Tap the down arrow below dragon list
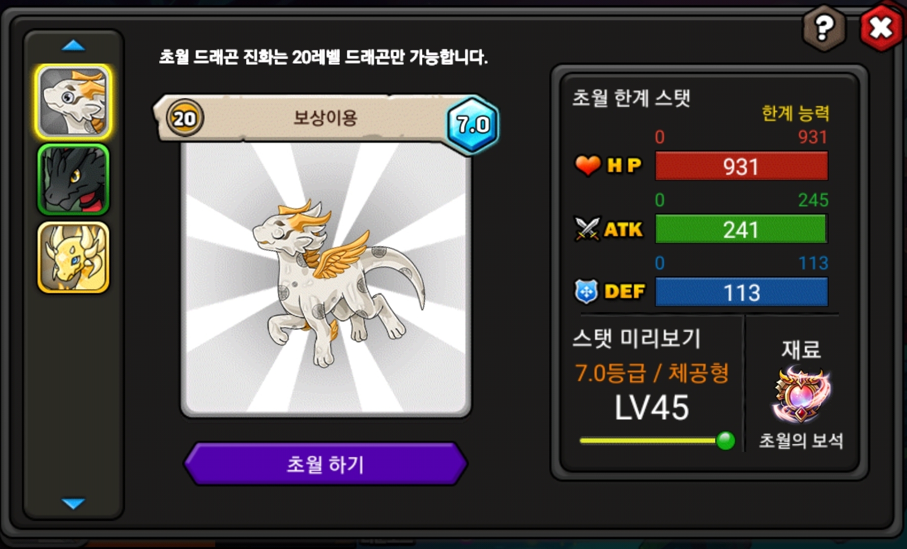907x549 pixels. click(73, 503)
